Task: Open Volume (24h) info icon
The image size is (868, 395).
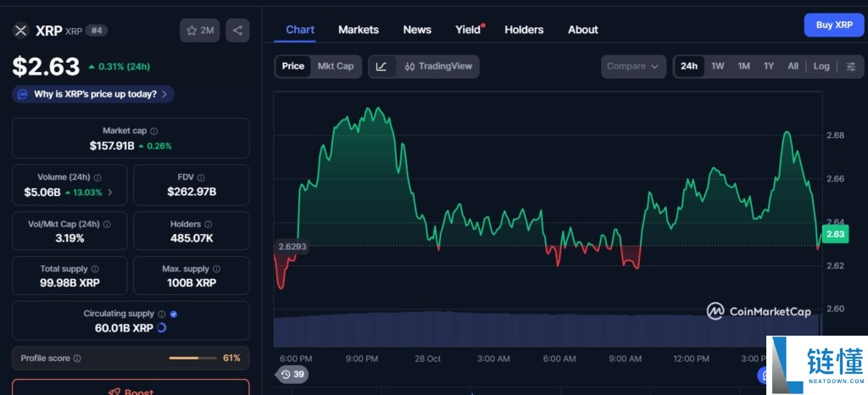Action: 97,178
